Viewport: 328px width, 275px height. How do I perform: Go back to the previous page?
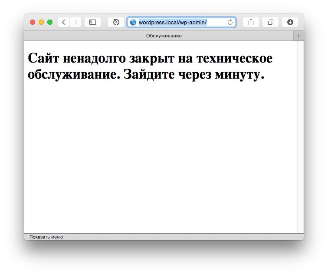point(64,22)
